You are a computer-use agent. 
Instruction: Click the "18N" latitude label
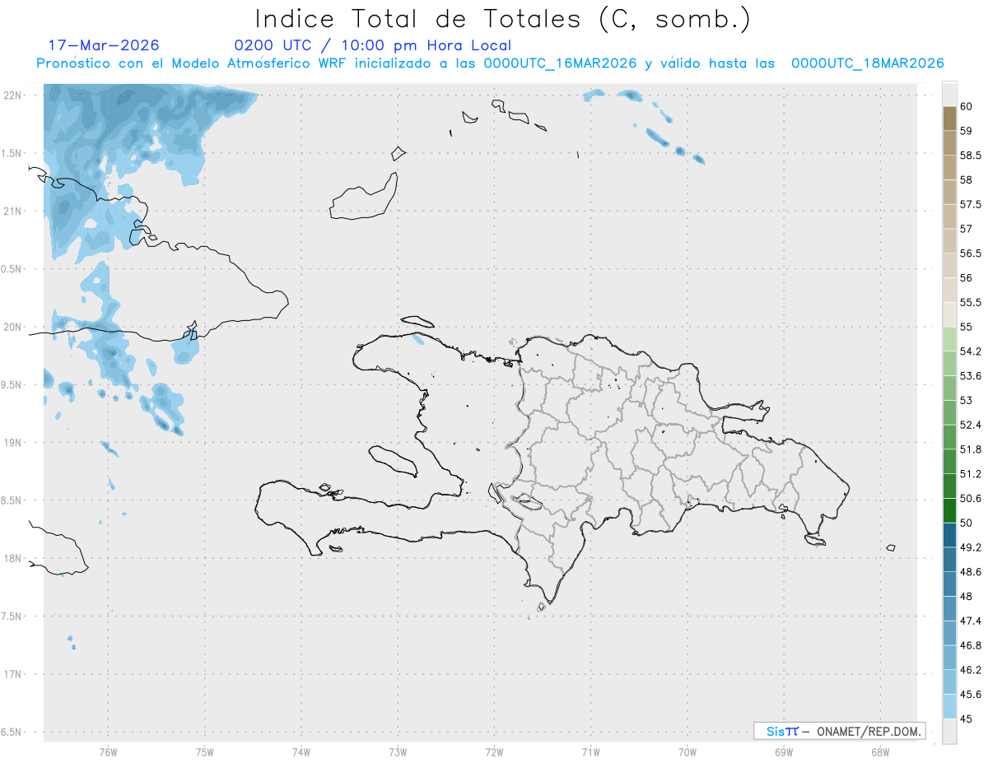(x=14, y=558)
